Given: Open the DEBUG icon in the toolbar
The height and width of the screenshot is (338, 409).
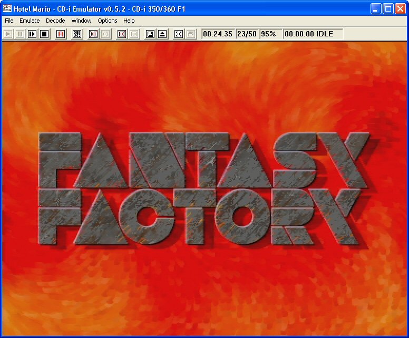Looking at the screenshot, I should 77,34.
